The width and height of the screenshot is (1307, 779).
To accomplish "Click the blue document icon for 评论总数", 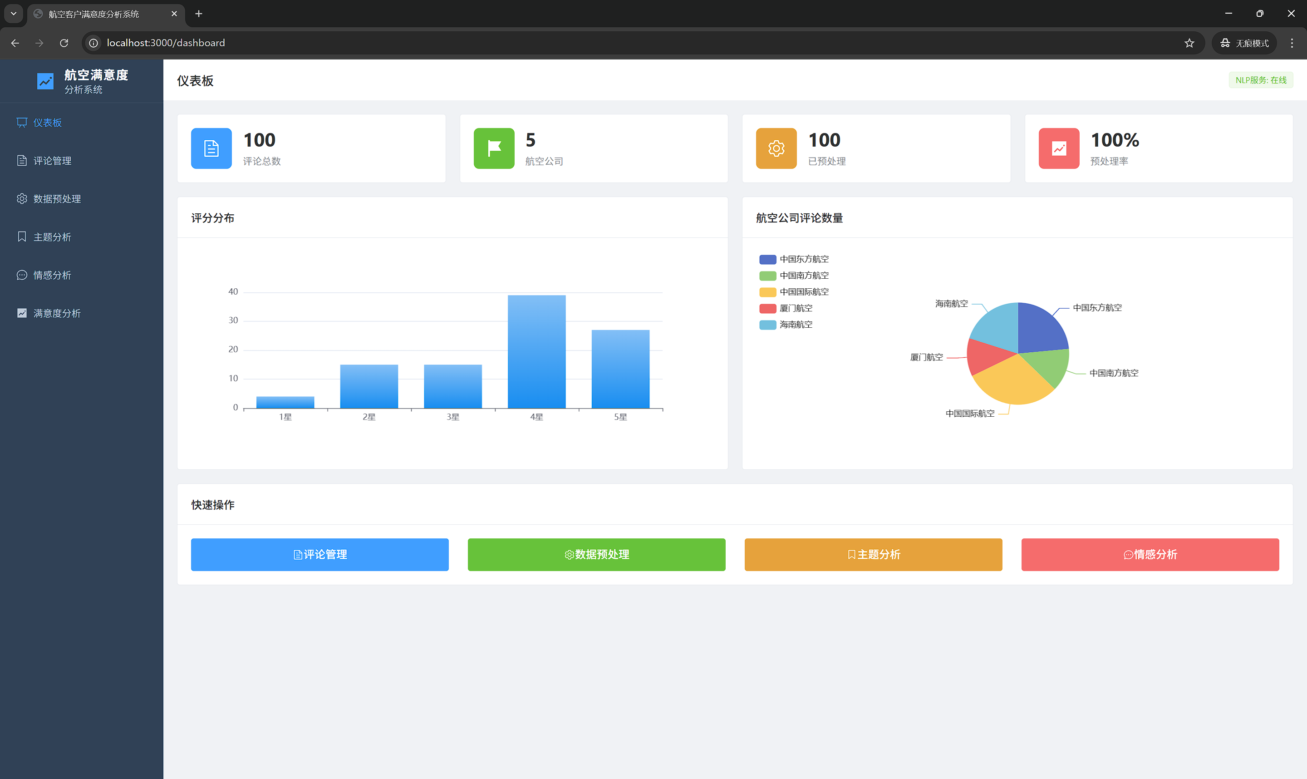I will click(x=211, y=148).
